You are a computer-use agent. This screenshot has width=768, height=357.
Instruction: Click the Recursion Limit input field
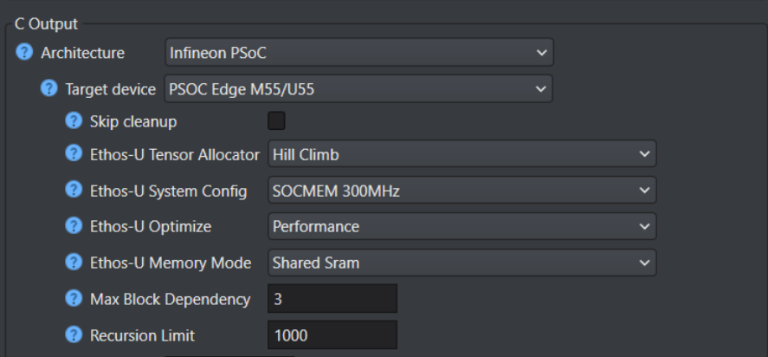click(x=332, y=335)
